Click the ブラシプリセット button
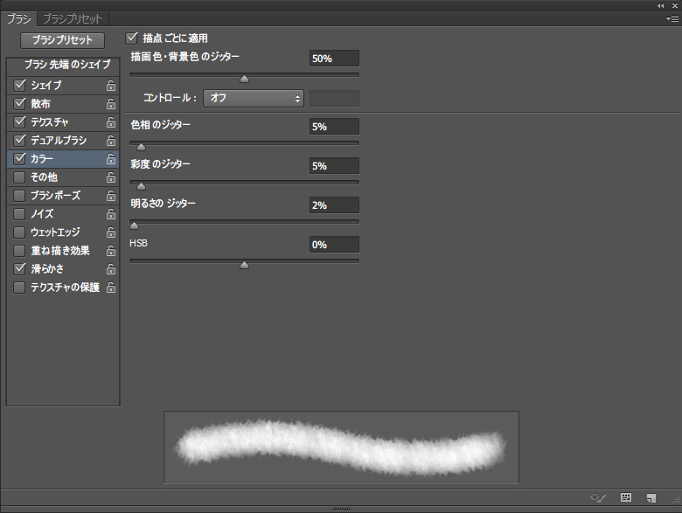682x513 pixels. (x=62, y=40)
